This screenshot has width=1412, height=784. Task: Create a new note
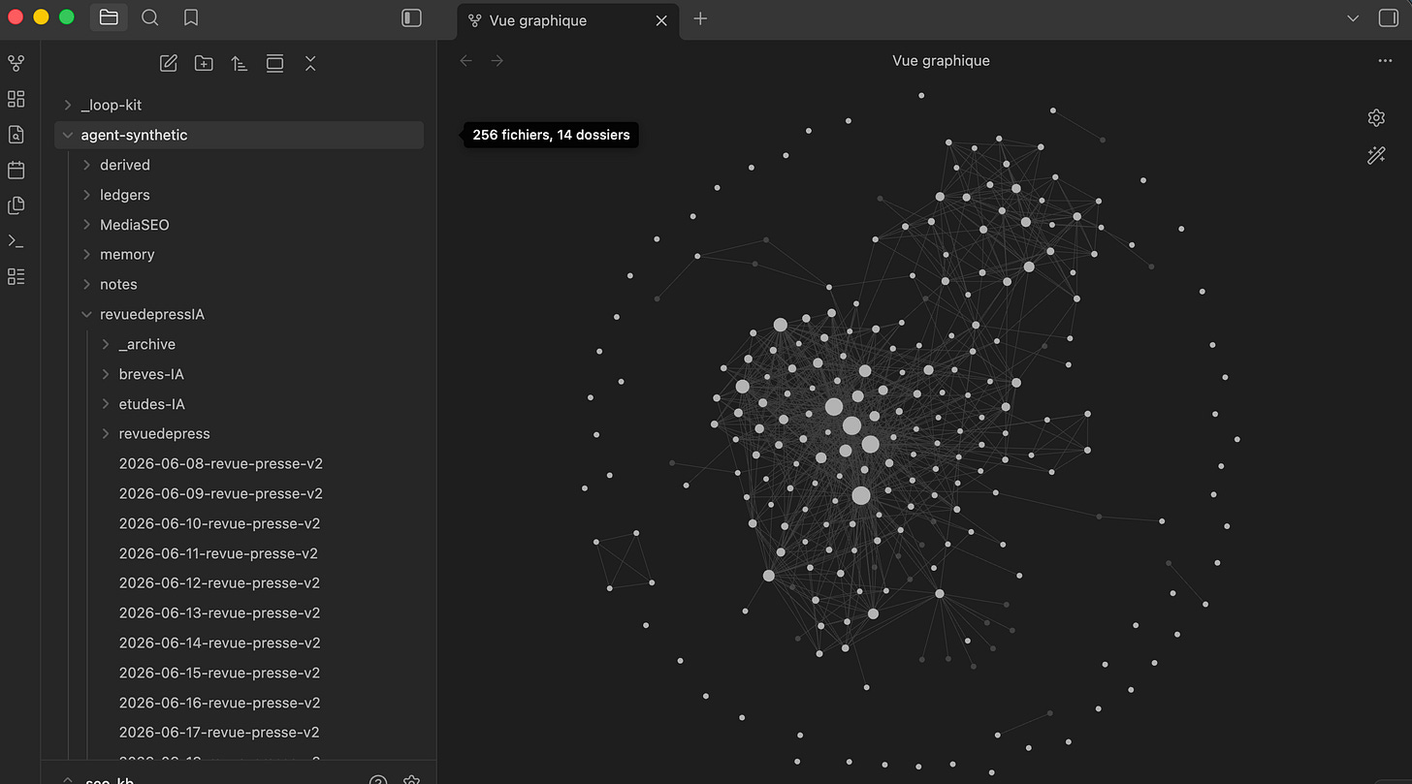click(x=168, y=63)
